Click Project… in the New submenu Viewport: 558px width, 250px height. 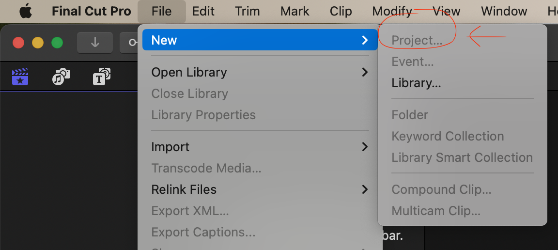417,40
